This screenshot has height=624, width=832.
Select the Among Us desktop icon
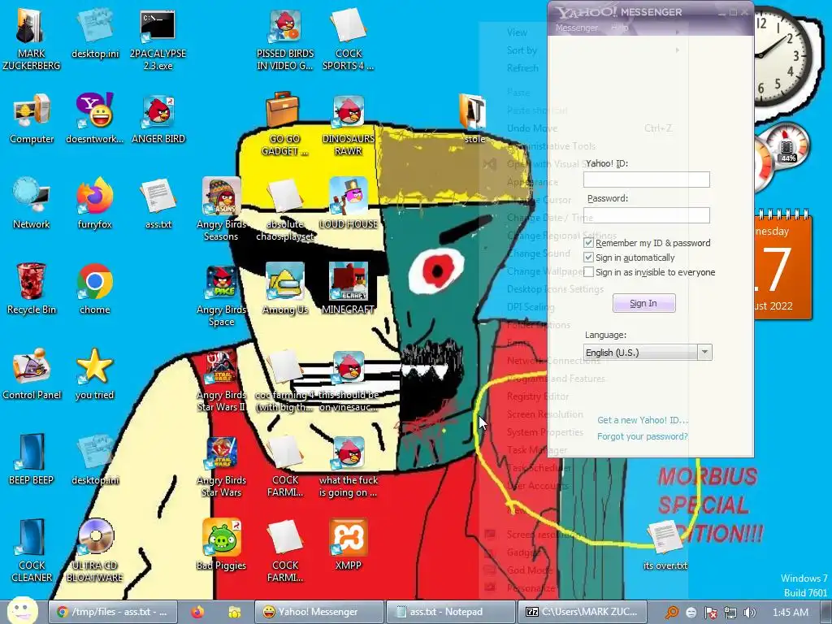tap(285, 288)
